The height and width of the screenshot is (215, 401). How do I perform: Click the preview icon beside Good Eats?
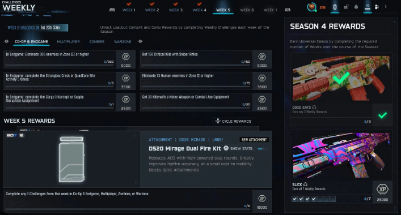314,107
